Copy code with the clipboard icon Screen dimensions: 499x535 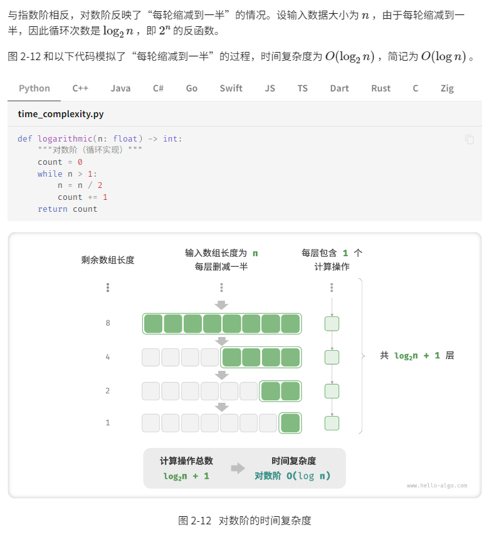coord(470,139)
